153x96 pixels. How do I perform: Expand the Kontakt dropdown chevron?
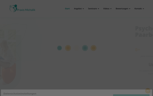coord(143,9)
